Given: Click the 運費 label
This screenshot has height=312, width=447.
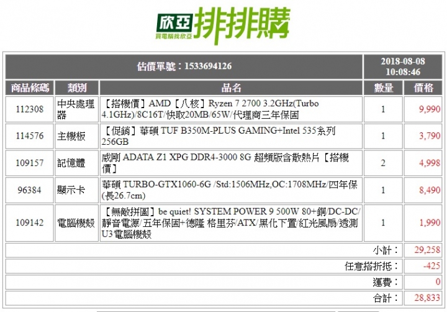Looking at the screenshot, I should pyautogui.click(x=386, y=282).
